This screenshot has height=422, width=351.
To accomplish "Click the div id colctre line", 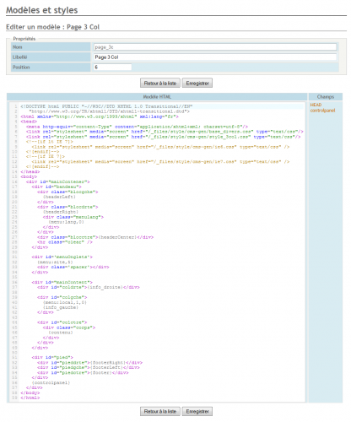I will click(x=62, y=322).
